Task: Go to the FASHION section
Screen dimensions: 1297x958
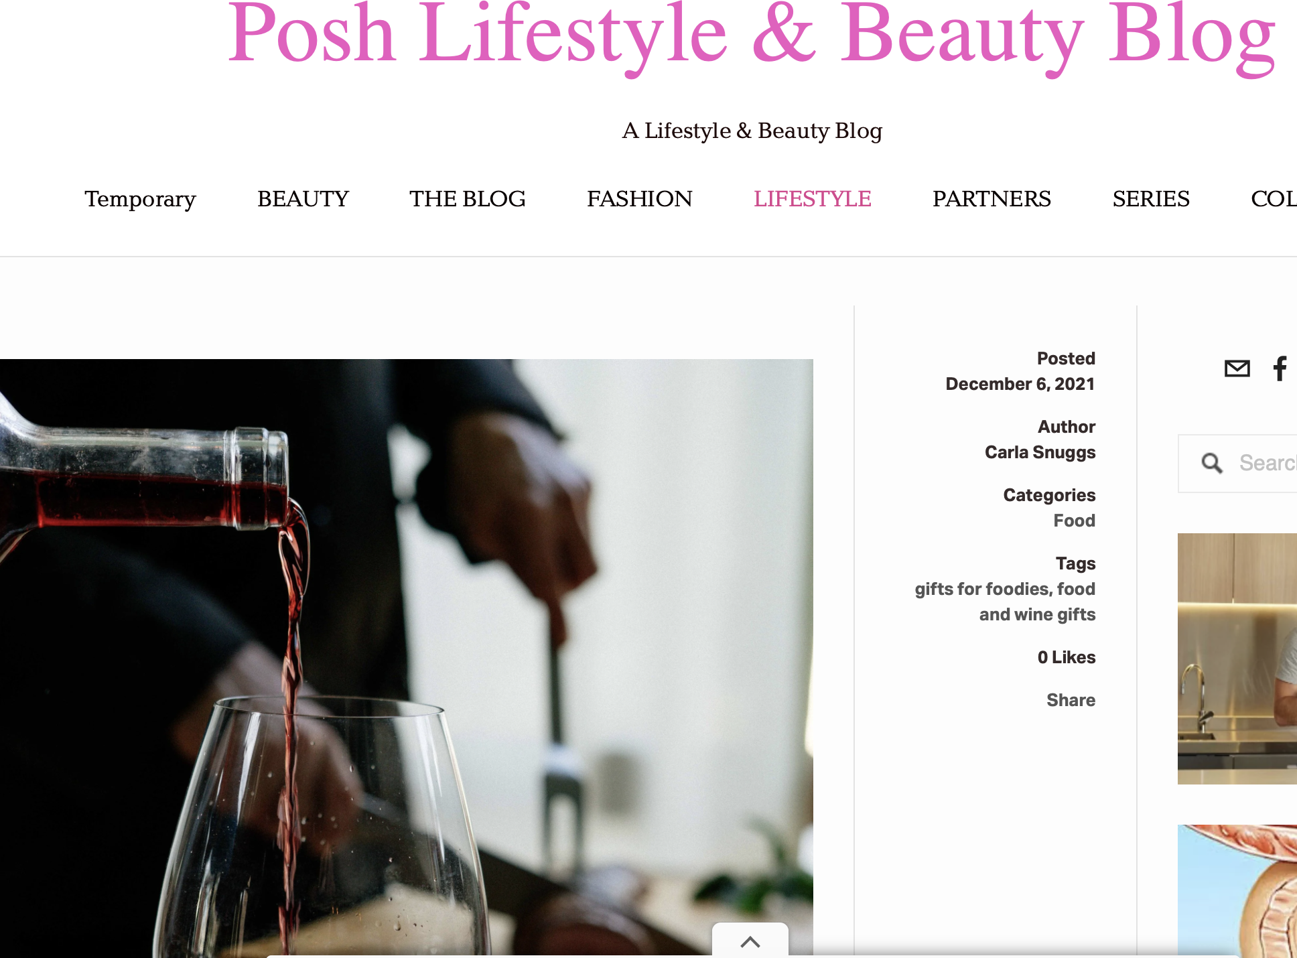Action: point(640,199)
